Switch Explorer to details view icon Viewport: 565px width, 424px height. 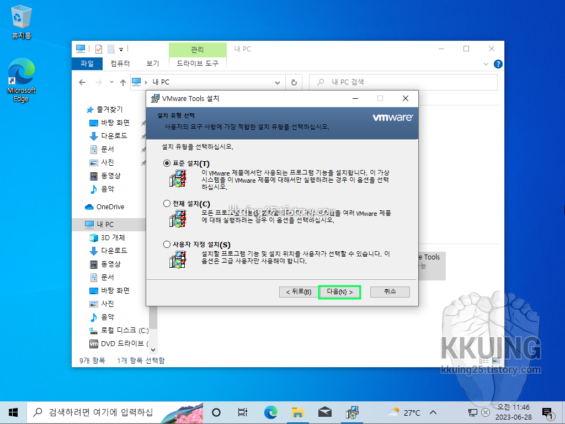[484, 360]
